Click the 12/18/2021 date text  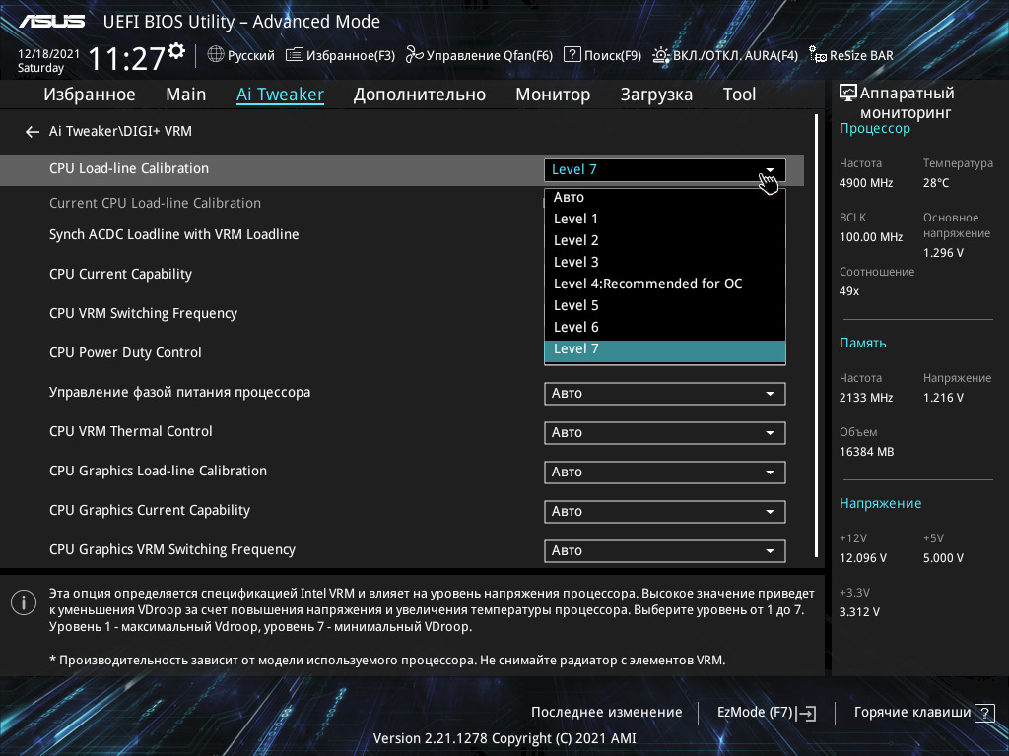click(48, 54)
